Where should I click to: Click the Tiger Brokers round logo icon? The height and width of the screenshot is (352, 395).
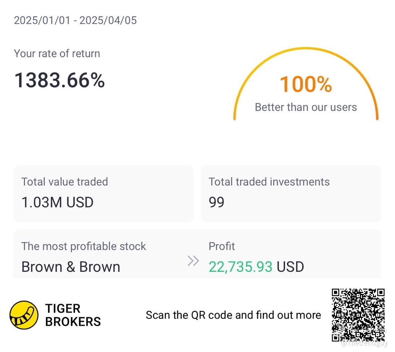[24, 315]
